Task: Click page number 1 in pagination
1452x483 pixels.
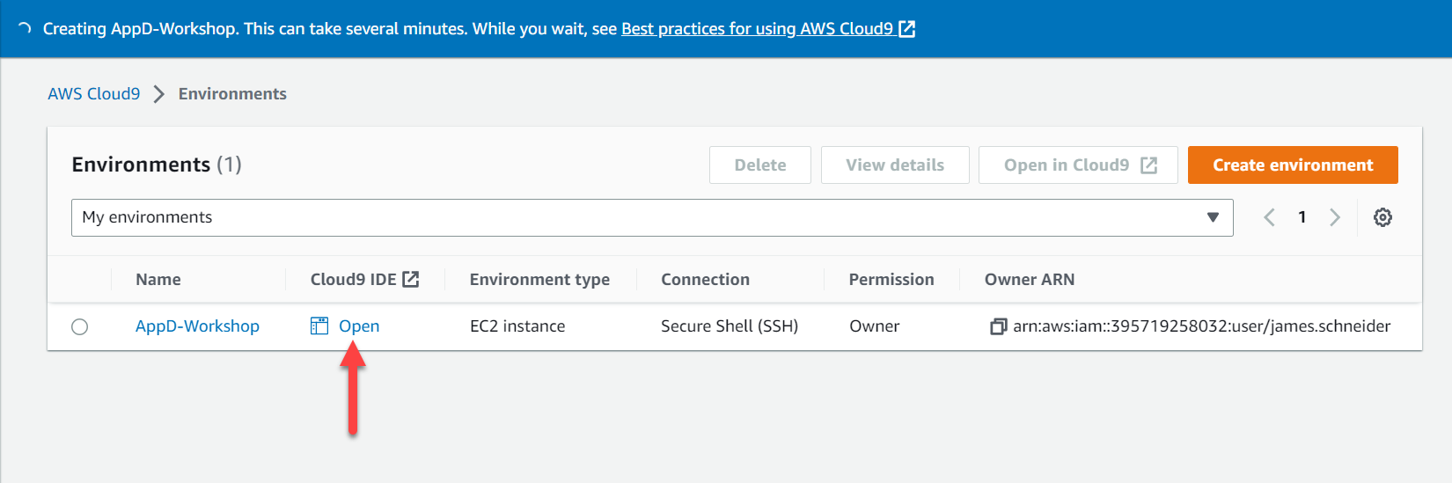Action: [x=1302, y=217]
